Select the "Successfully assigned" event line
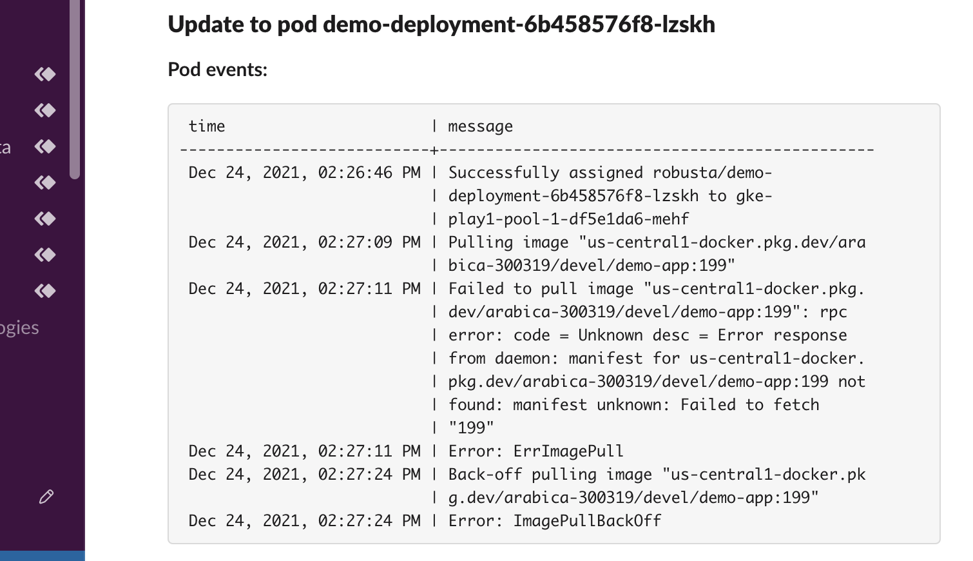973x561 pixels. point(610,195)
